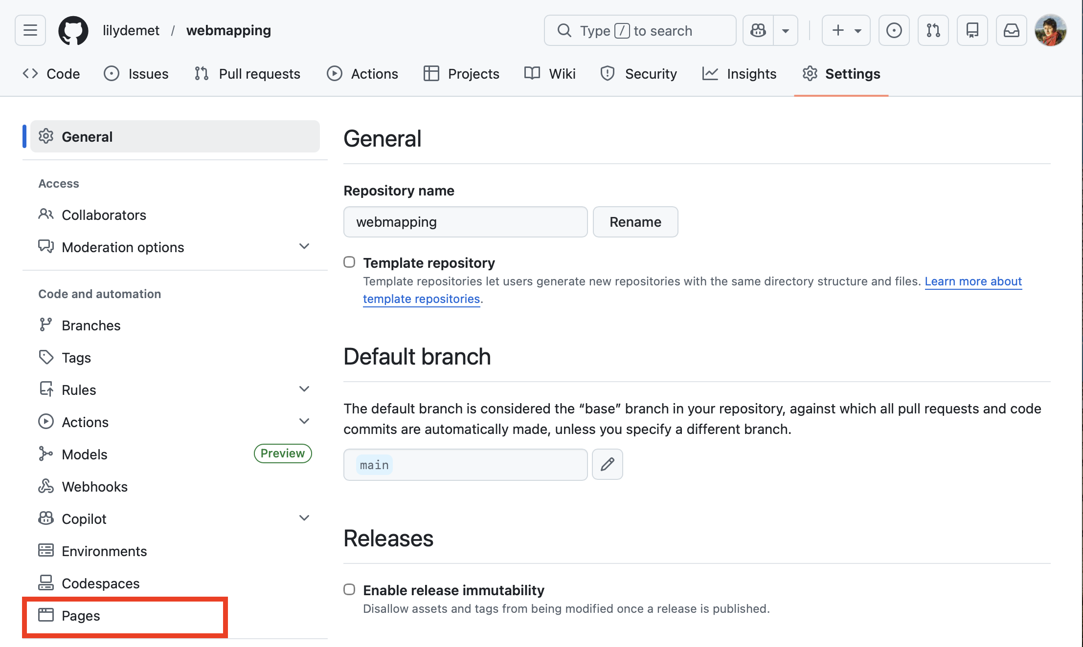This screenshot has width=1083, height=647.
Task: Expand the Copilot sidebar section
Action: (x=304, y=518)
